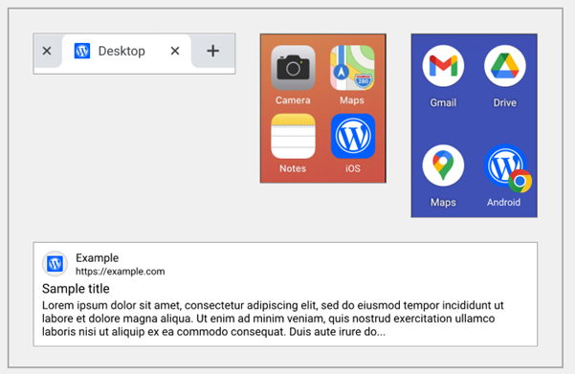Close the Desktop browser tab
The image size is (575, 374).
click(175, 51)
